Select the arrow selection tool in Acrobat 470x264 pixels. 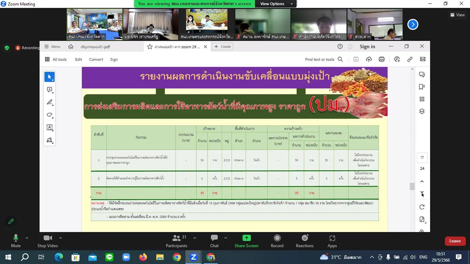click(x=50, y=77)
